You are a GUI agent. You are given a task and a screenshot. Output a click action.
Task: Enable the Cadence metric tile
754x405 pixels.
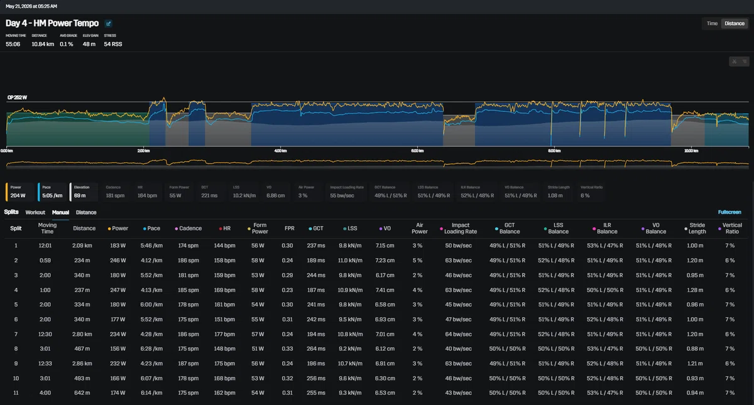click(x=116, y=192)
